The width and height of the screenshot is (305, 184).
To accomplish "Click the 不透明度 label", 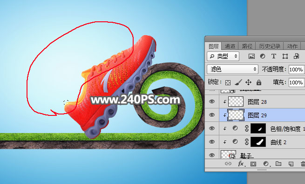I will 274,70.
